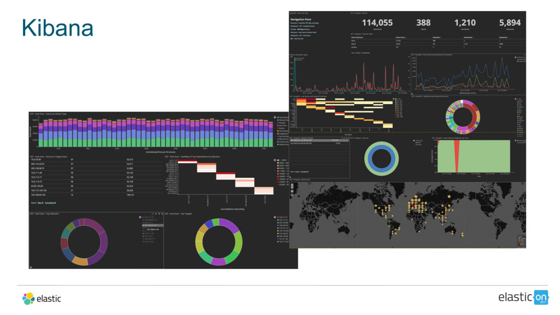Click the 1,210 user names metric
This screenshot has height=315, width=560.
pos(465,23)
